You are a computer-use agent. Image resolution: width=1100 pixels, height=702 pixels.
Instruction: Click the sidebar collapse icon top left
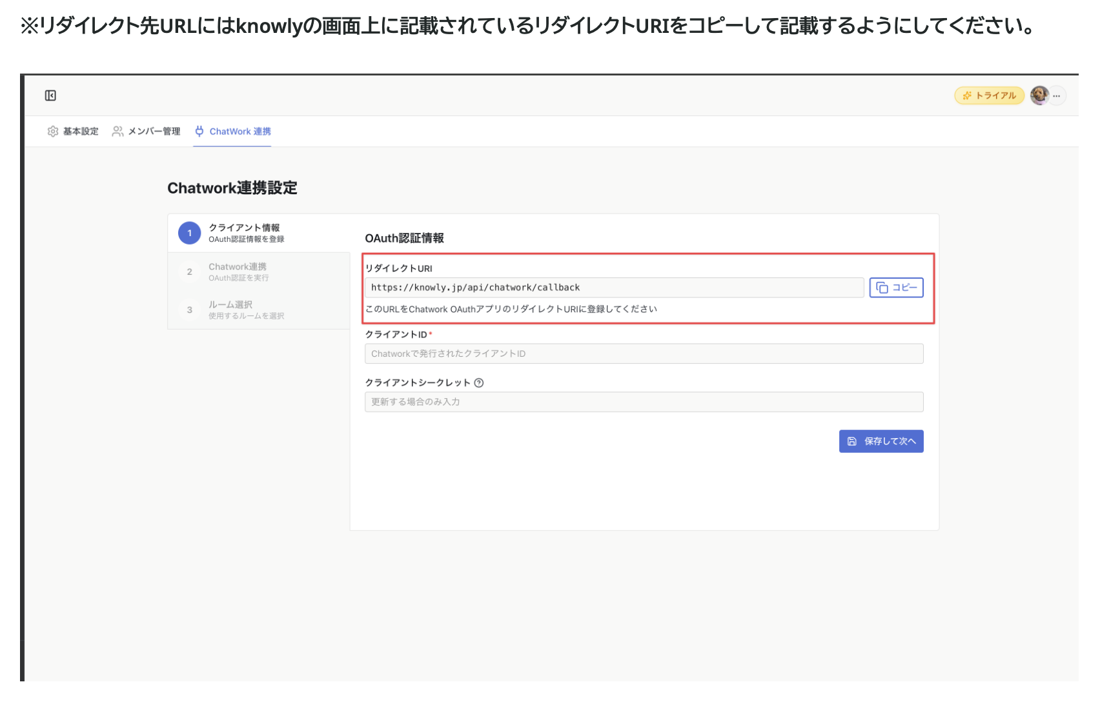pyautogui.click(x=51, y=95)
